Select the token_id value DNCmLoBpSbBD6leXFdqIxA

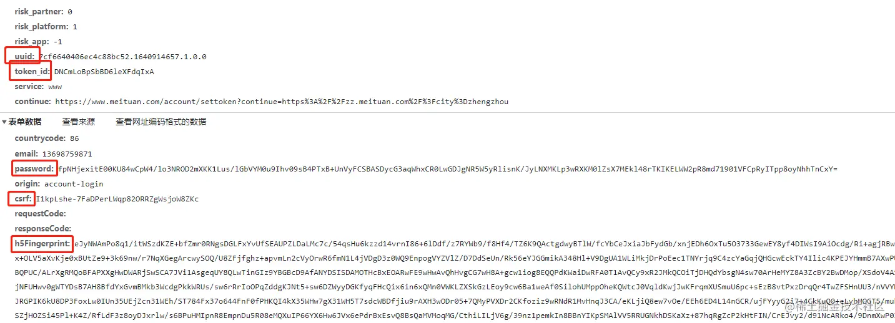pos(104,72)
